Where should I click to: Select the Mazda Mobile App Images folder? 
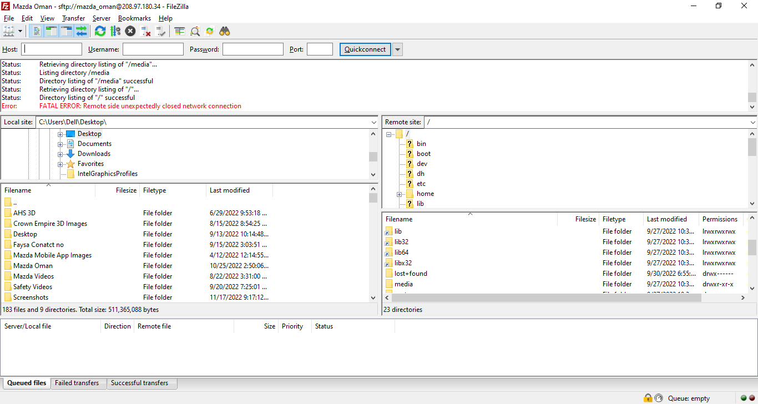[x=52, y=255]
